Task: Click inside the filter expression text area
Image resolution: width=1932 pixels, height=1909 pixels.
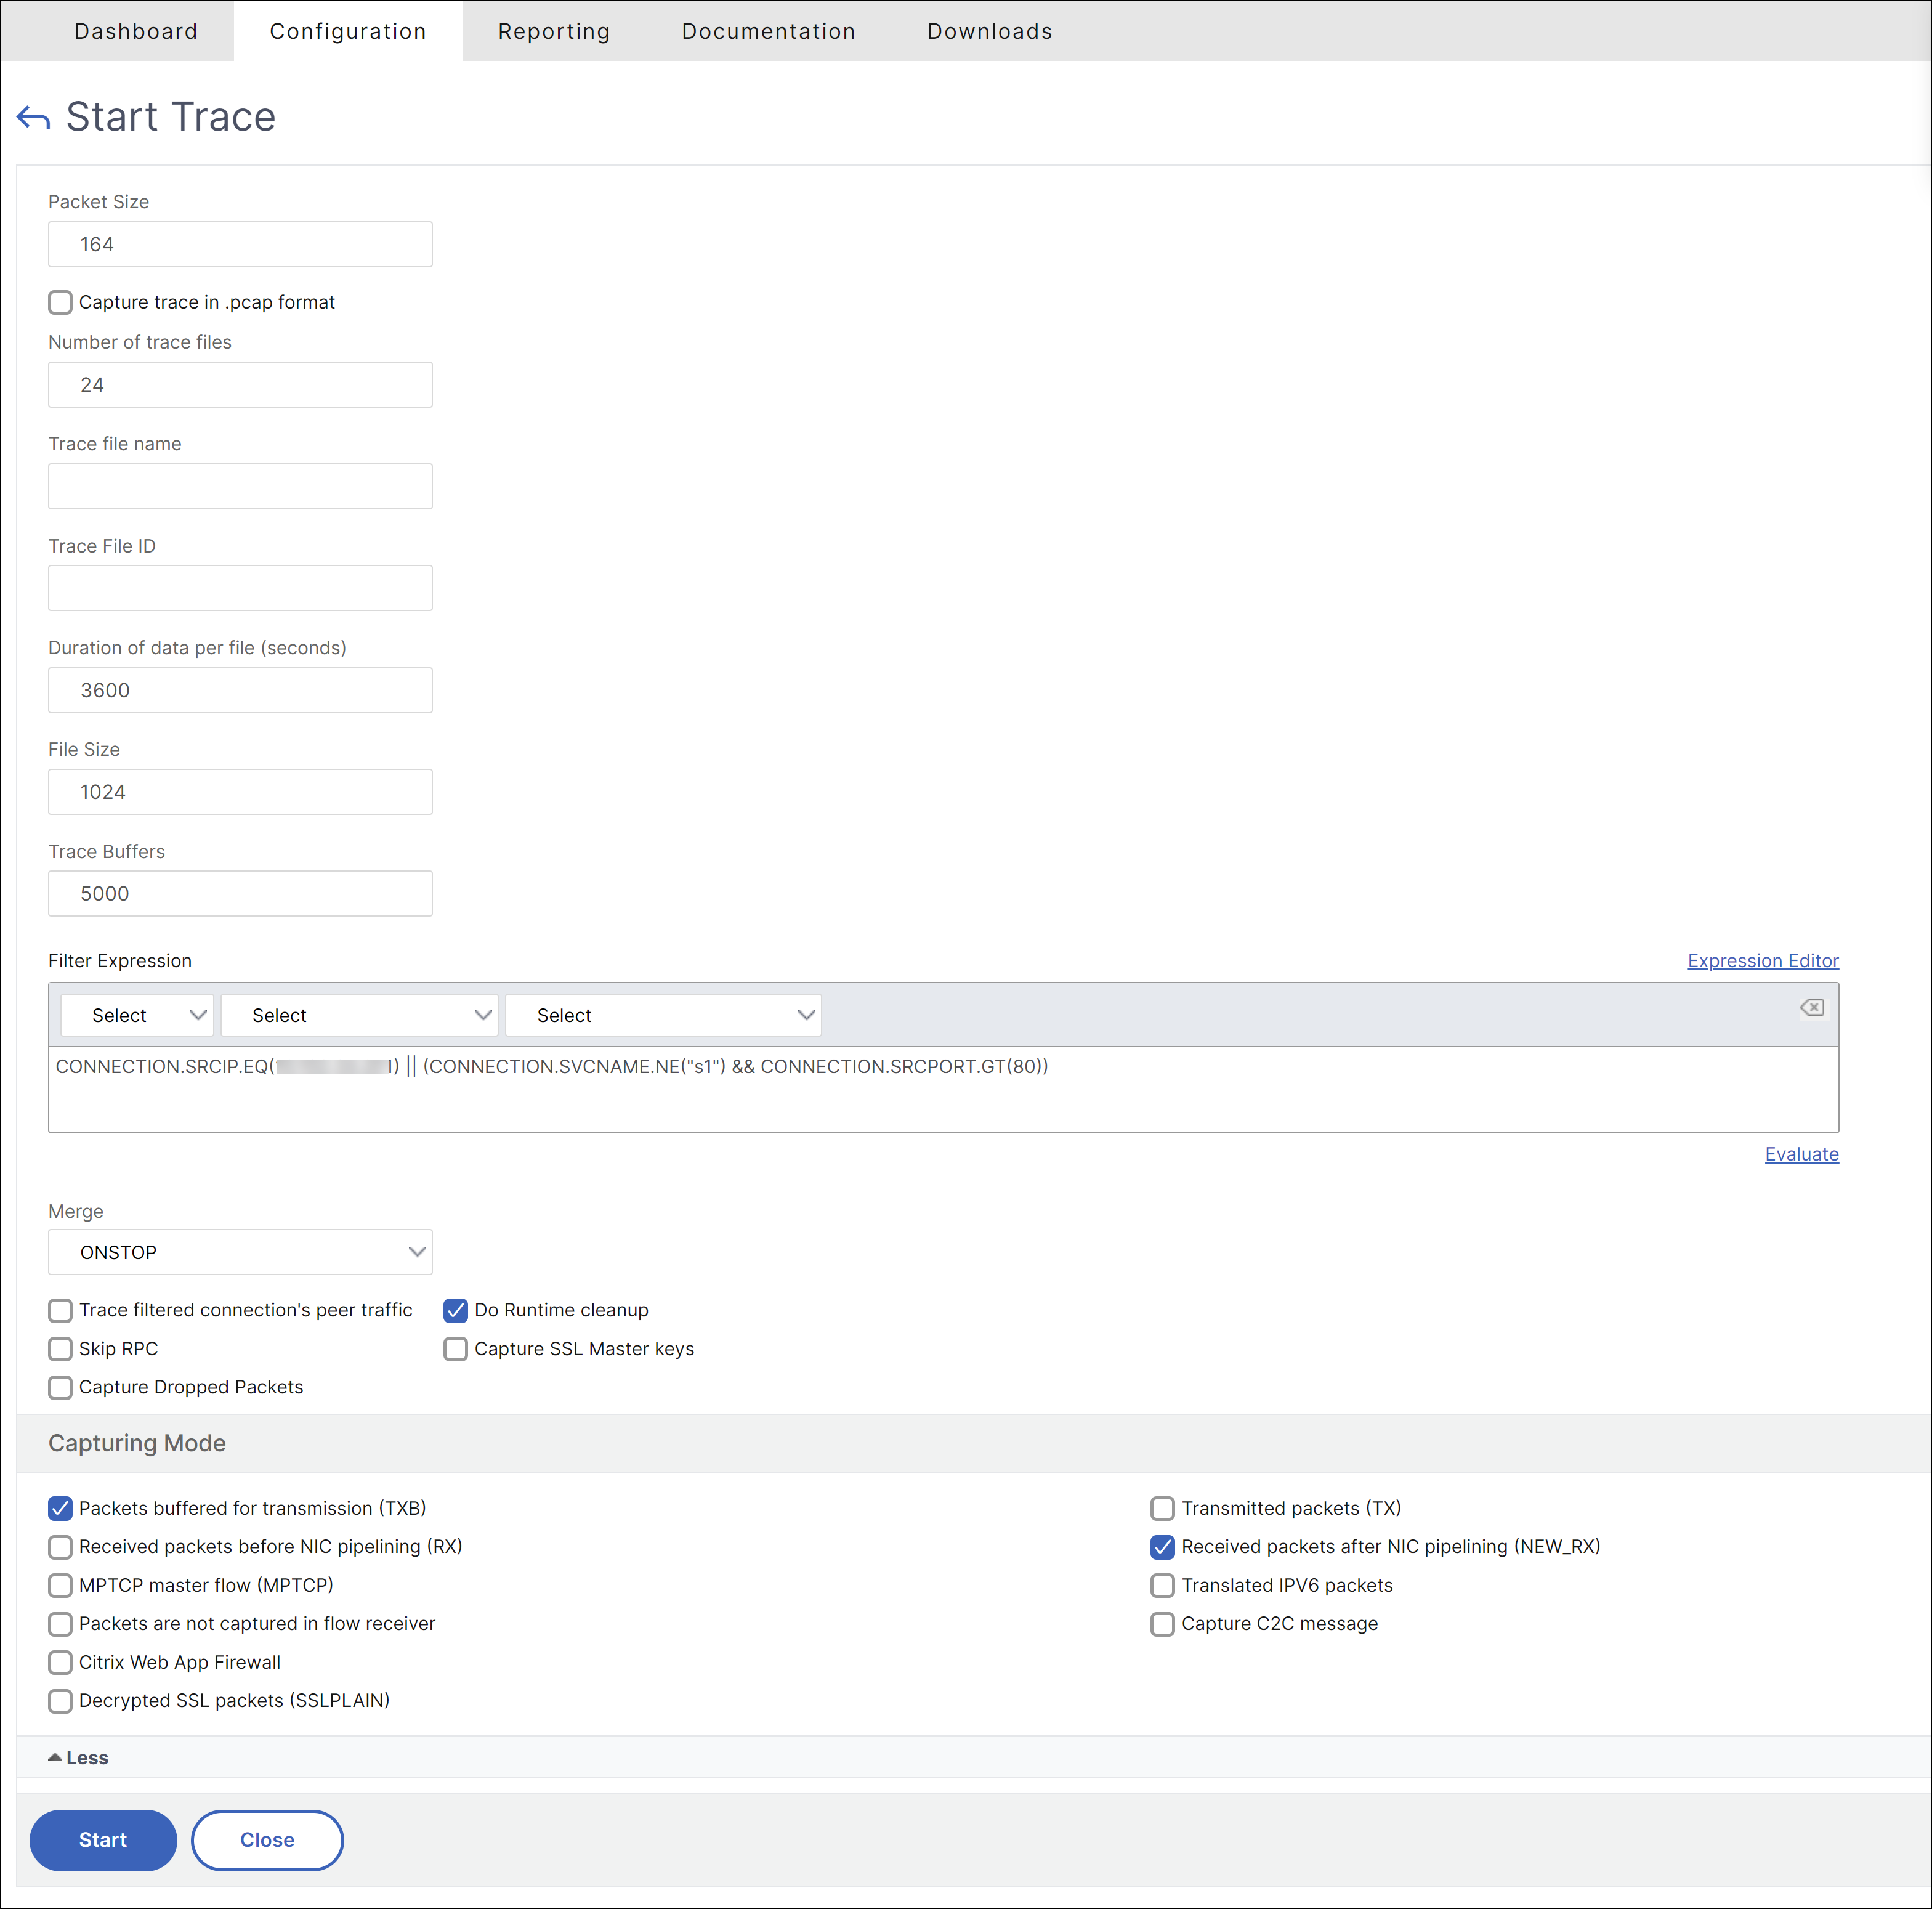Action: coord(943,1090)
